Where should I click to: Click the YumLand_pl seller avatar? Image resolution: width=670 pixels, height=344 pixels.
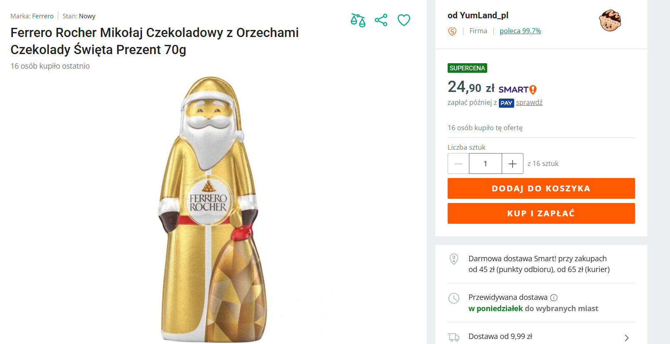[x=610, y=21]
